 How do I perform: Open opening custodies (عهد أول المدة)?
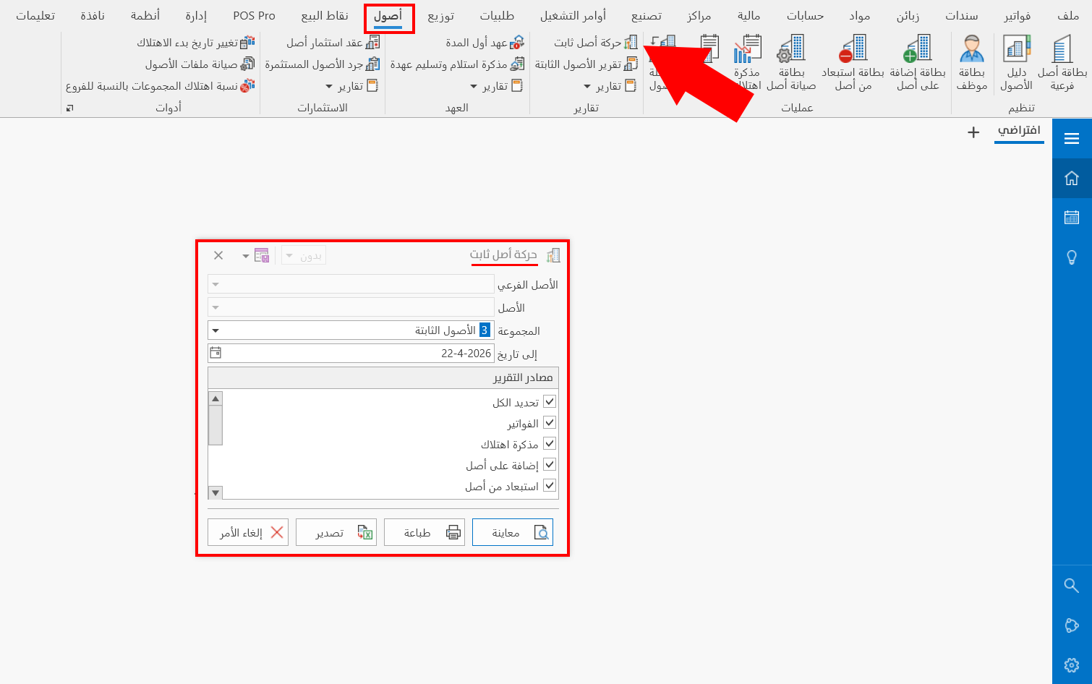(485, 43)
